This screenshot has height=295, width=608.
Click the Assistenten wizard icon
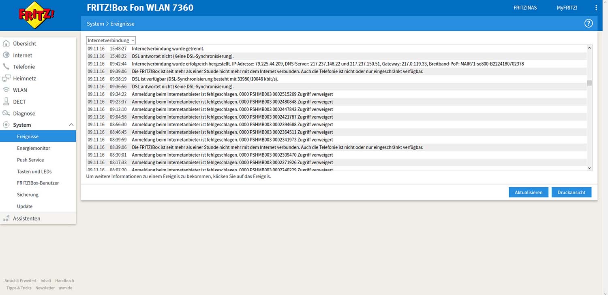[6, 219]
